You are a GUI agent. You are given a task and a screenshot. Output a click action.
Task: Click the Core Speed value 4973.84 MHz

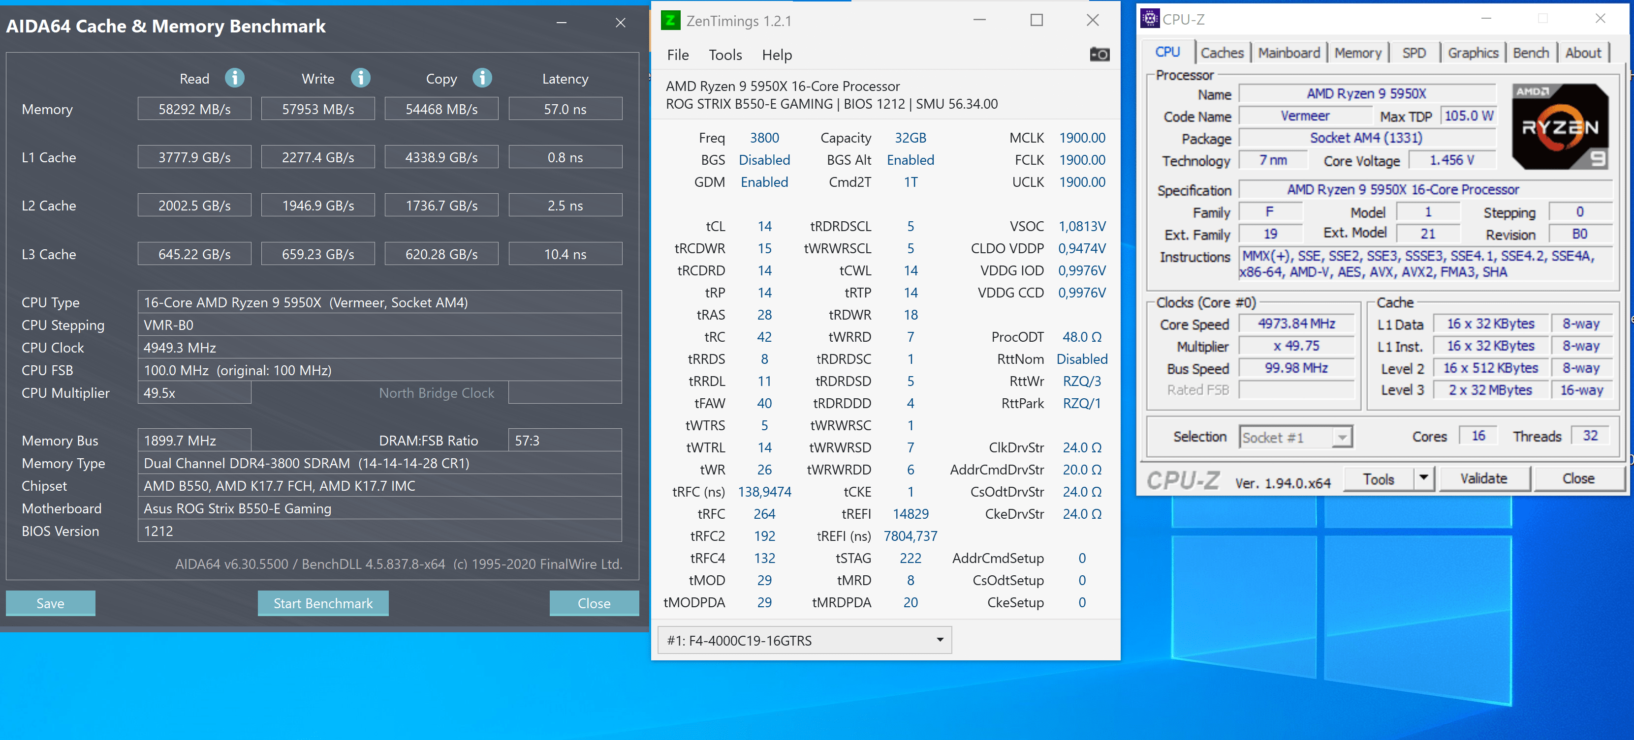click(1296, 324)
